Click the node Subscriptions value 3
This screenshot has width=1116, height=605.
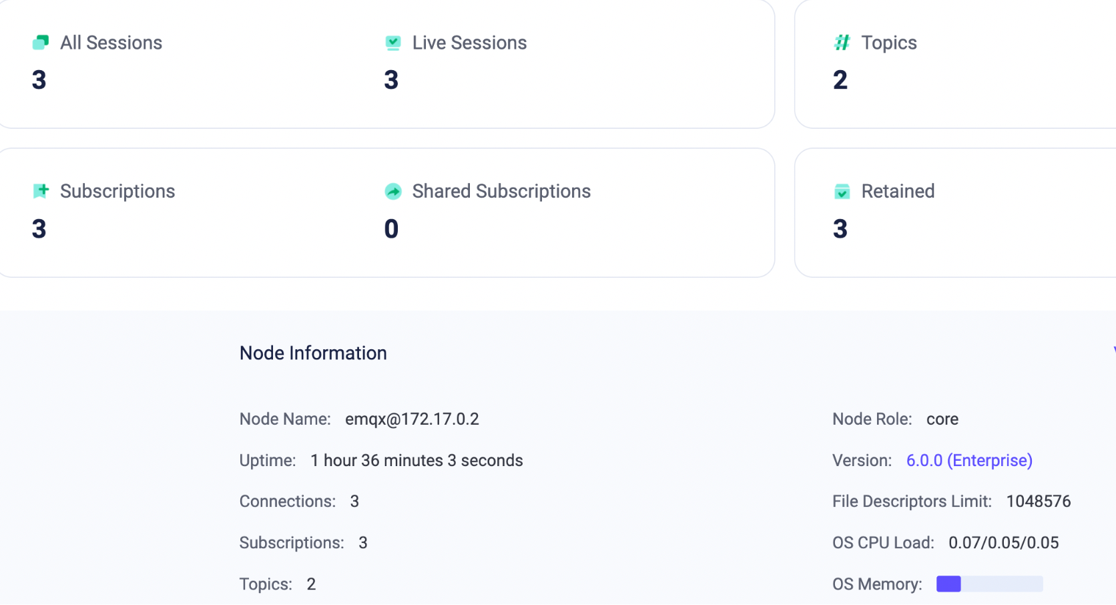[x=363, y=543]
